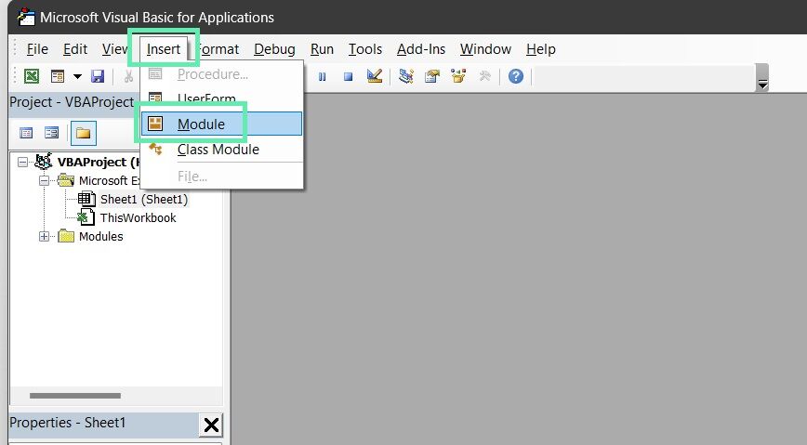Click the Insert menu
The image size is (807, 445).
[x=163, y=49]
